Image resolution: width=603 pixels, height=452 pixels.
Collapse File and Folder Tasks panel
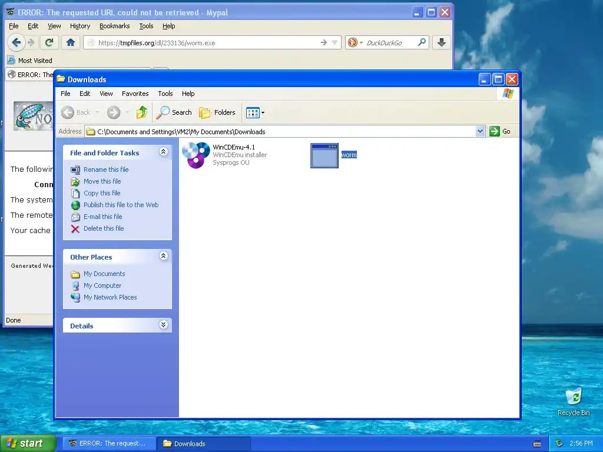coord(164,152)
